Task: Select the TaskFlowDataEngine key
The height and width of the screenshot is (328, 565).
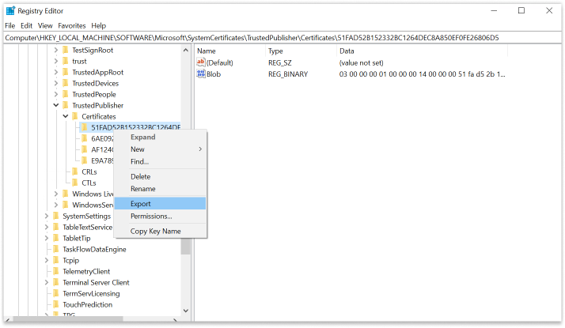Action: tap(94, 250)
